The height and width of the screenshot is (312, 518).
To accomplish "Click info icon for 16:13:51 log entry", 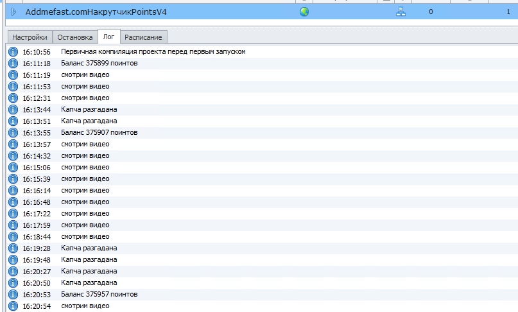I will point(13,121).
